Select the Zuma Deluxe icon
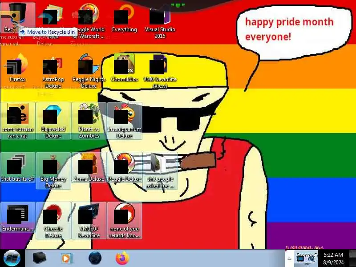This screenshot has height=267, width=356. click(x=89, y=168)
